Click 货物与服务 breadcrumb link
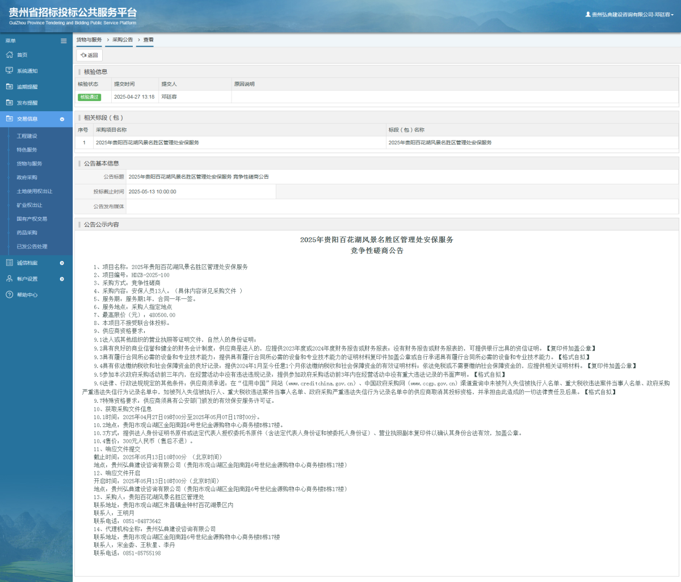 89,40
